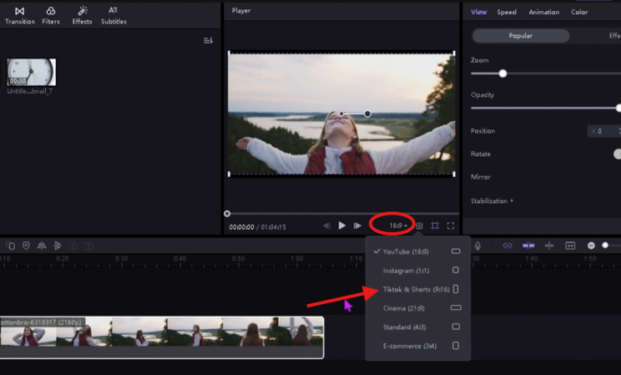Click the top-left crop corner handle in preview
The image size is (621, 375).
(229, 53)
